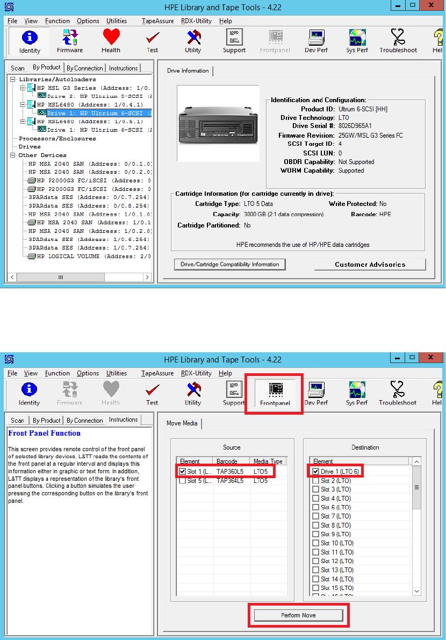Select Drive Information tab
This screenshot has height=640, width=446.
tap(188, 70)
